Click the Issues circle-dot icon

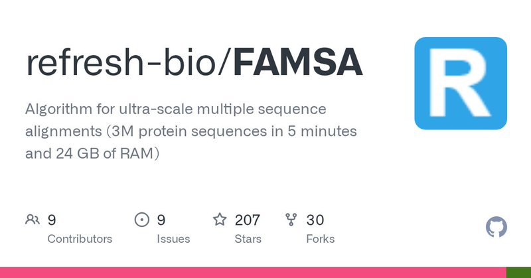tap(142, 220)
